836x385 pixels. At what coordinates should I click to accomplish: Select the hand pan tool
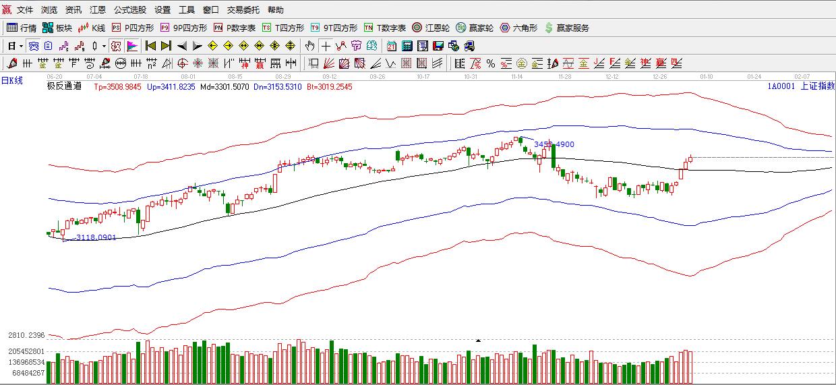(309, 46)
